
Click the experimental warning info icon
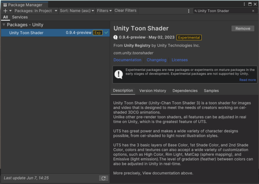[118, 74]
